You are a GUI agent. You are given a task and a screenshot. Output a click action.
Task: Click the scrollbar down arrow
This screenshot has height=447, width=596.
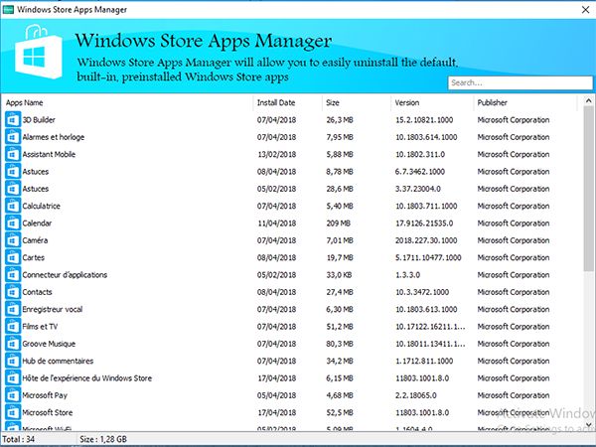588,424
